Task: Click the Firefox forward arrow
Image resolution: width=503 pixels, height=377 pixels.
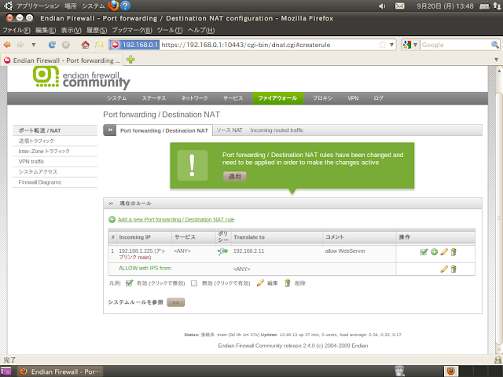Action: pyautogui.click(x=20, y=45)
